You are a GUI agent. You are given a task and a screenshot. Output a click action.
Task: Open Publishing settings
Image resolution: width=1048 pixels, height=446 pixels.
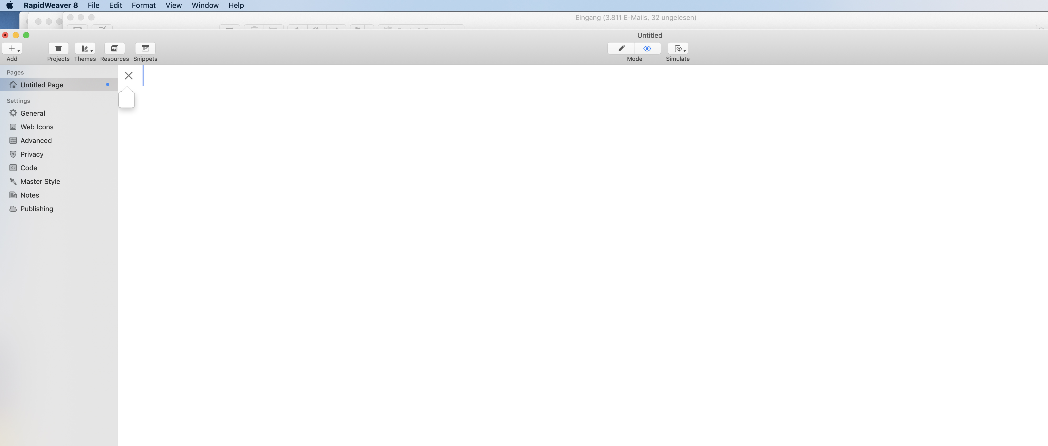(x=59, y=209)
